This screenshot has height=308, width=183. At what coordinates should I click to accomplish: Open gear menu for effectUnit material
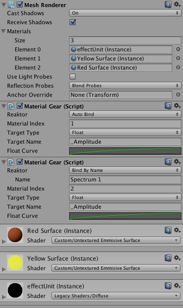point(177,286)
